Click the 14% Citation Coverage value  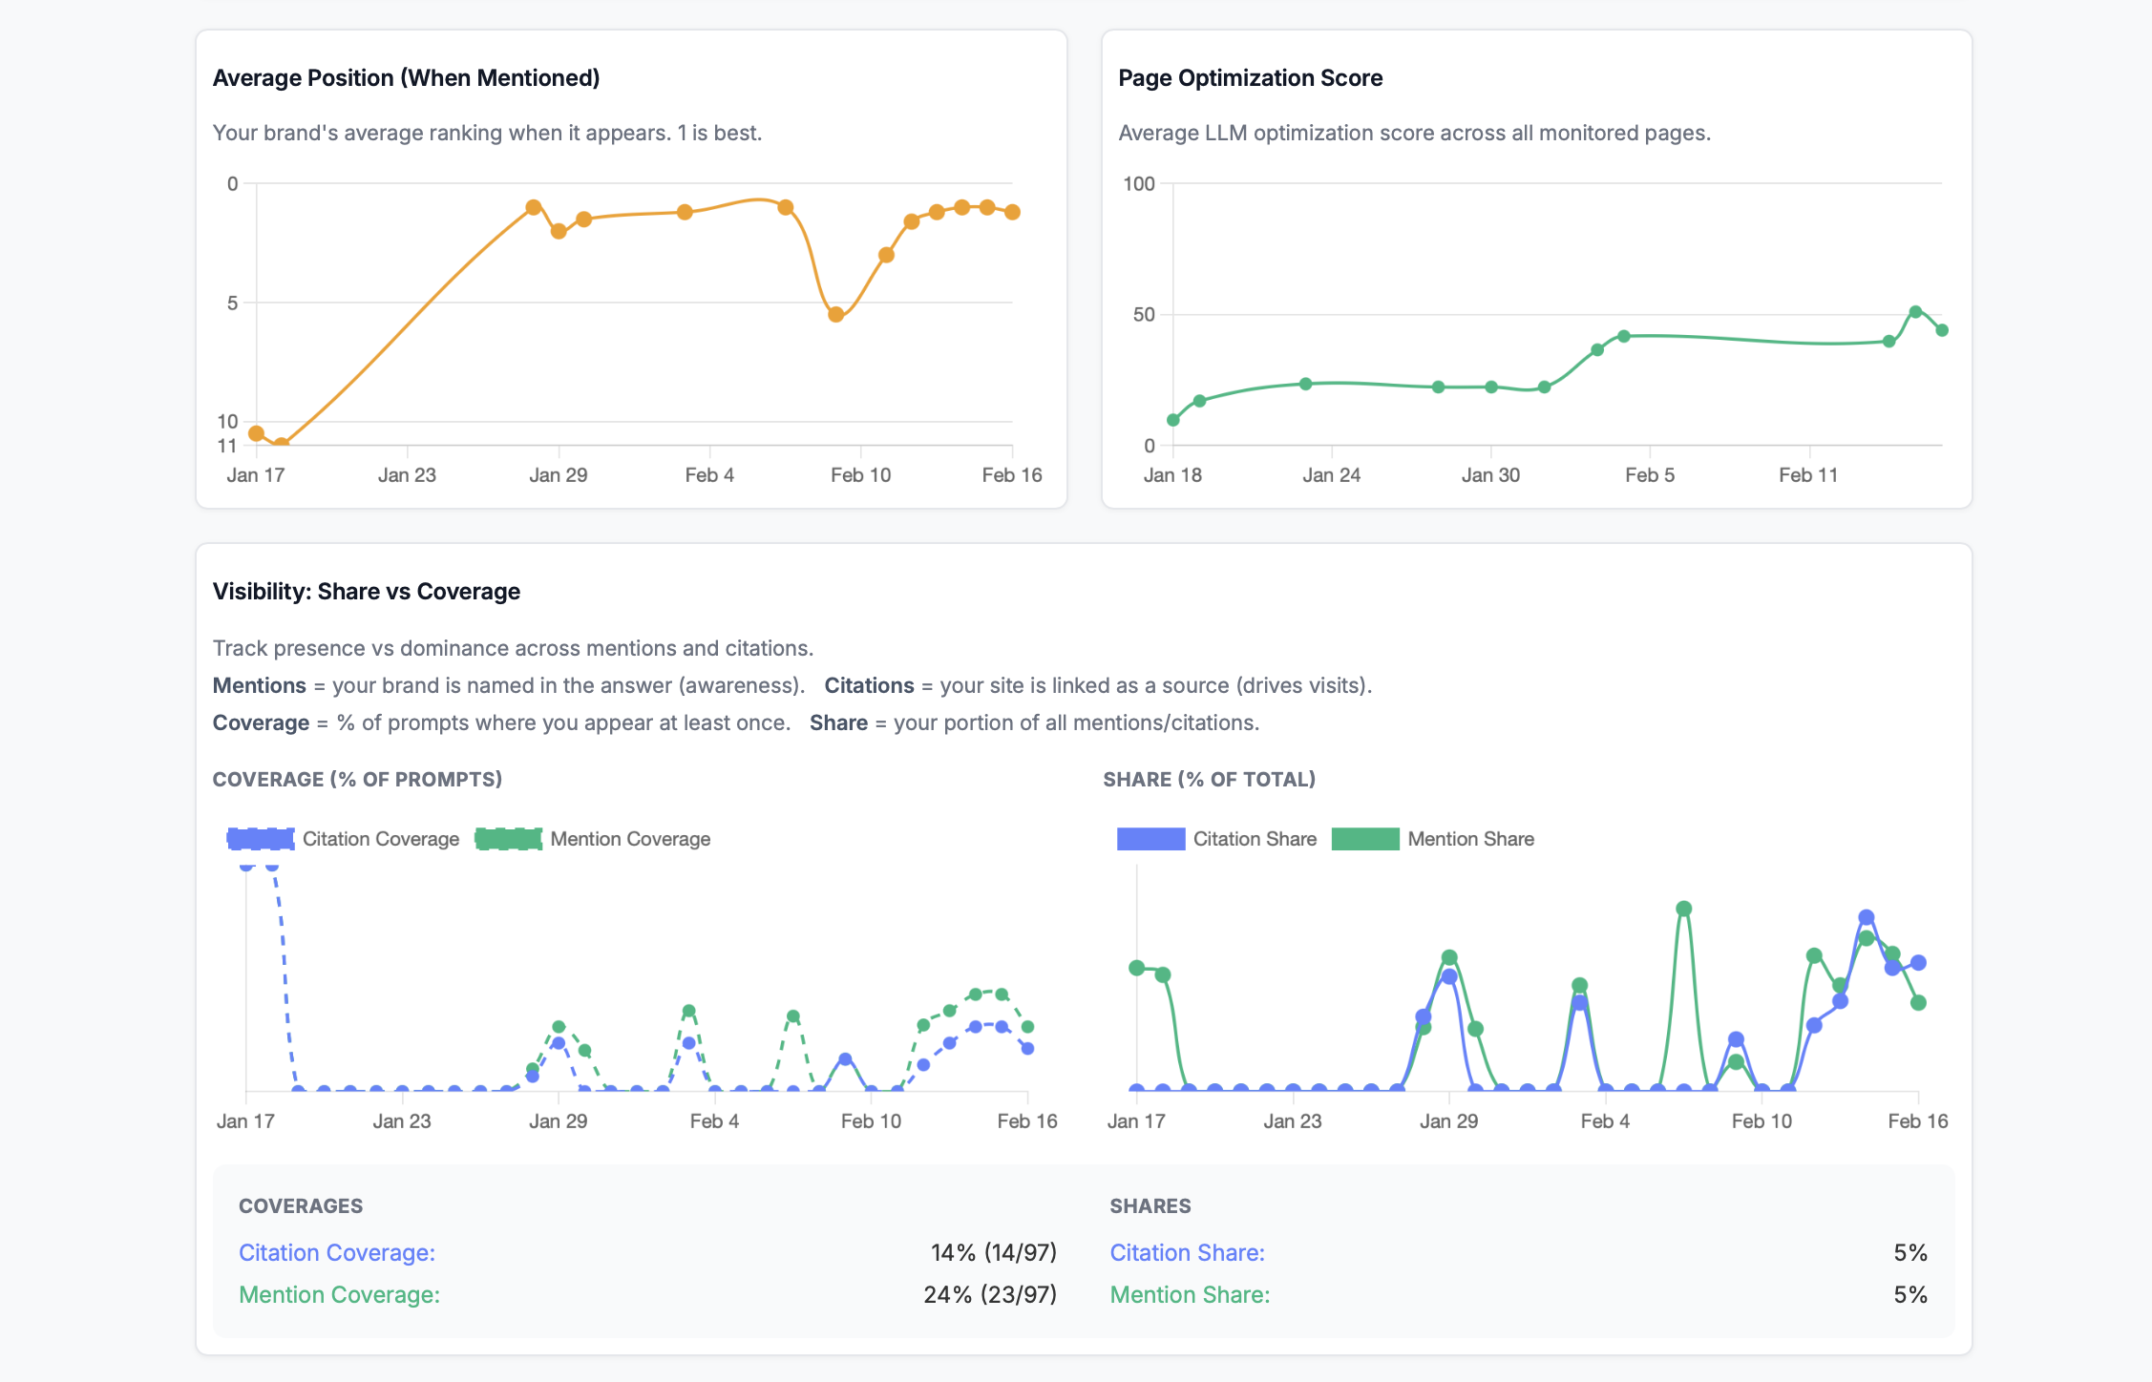(x=993, y=1252)
